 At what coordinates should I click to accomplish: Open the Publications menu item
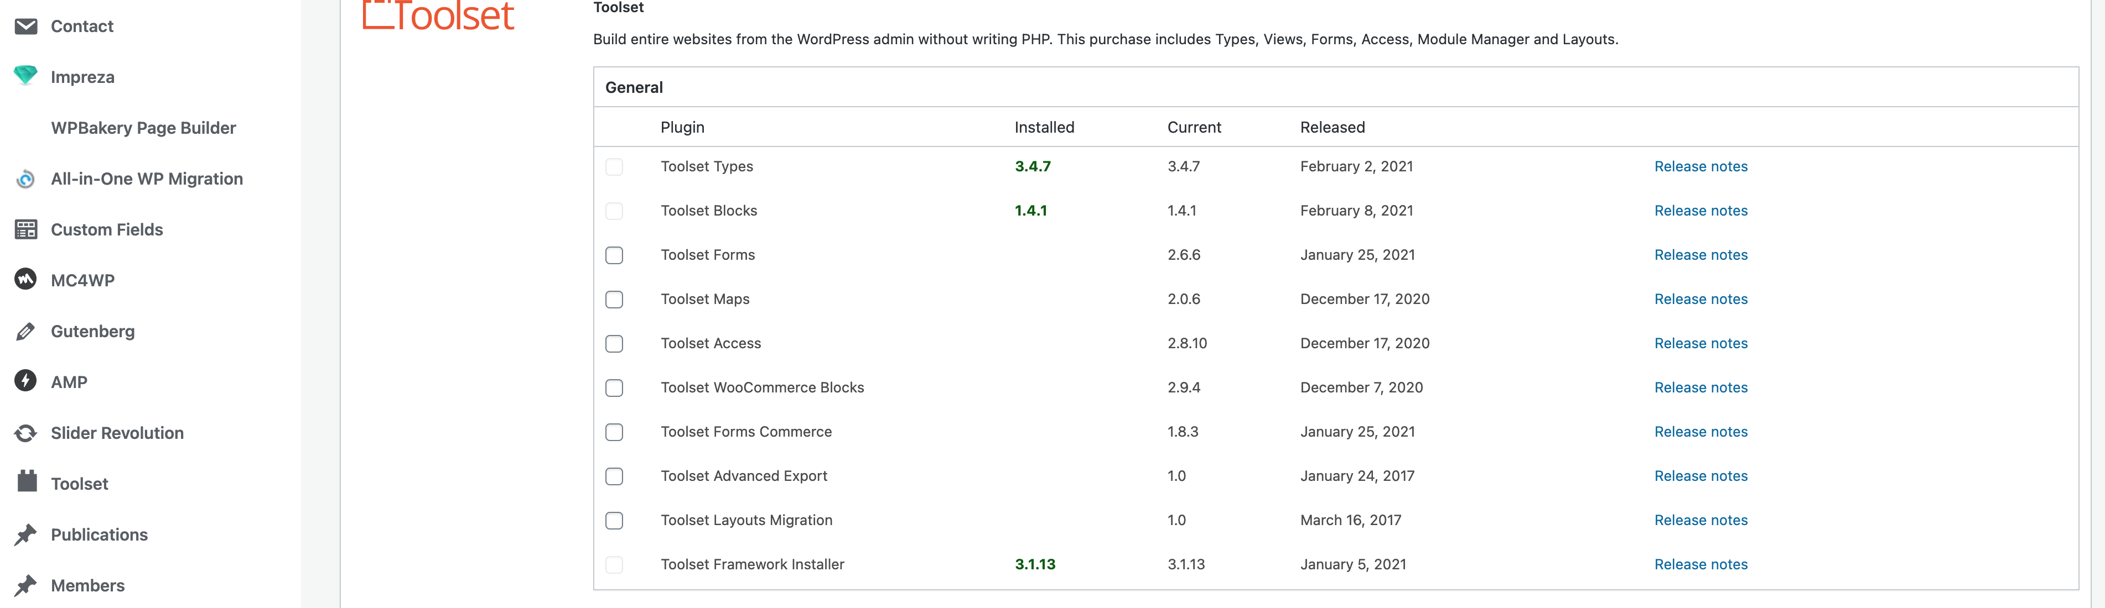click(x=99, y=534)
